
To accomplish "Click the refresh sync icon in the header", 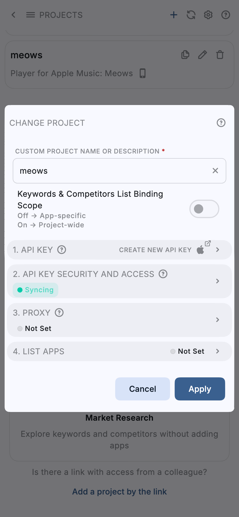I will 191,15.
